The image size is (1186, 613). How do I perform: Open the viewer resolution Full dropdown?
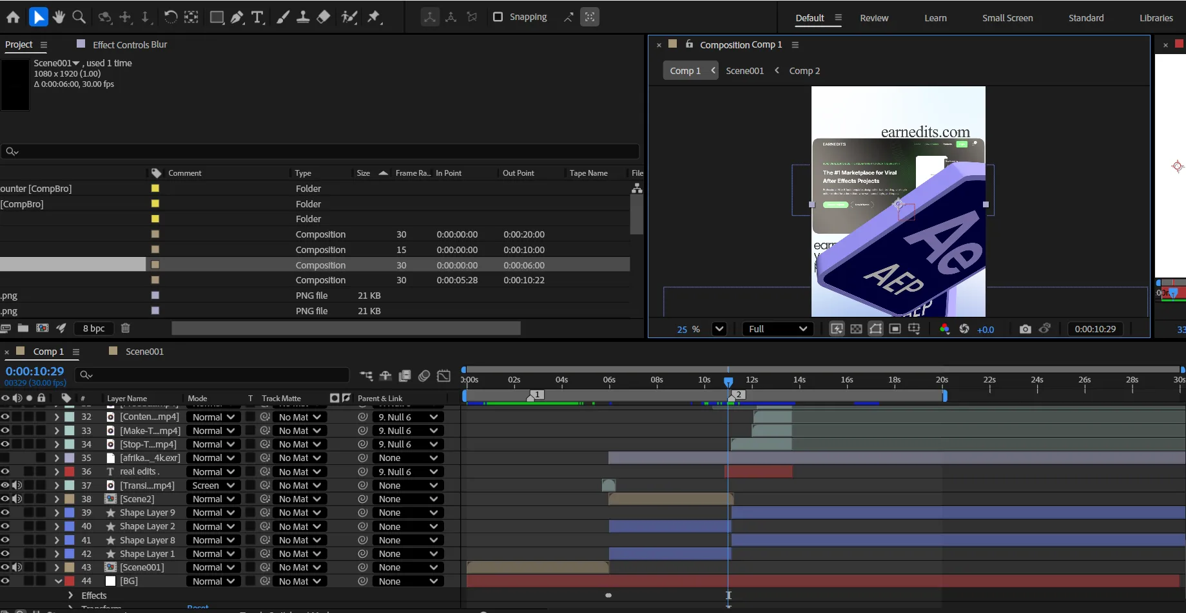pyautogui.click(x=777, y=329)
